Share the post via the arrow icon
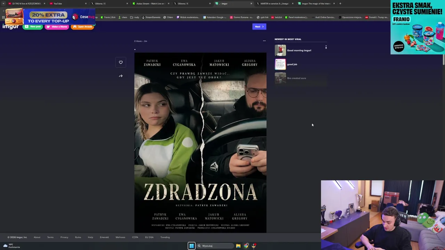This screenshot has width=445, height=250. (121, 76)
